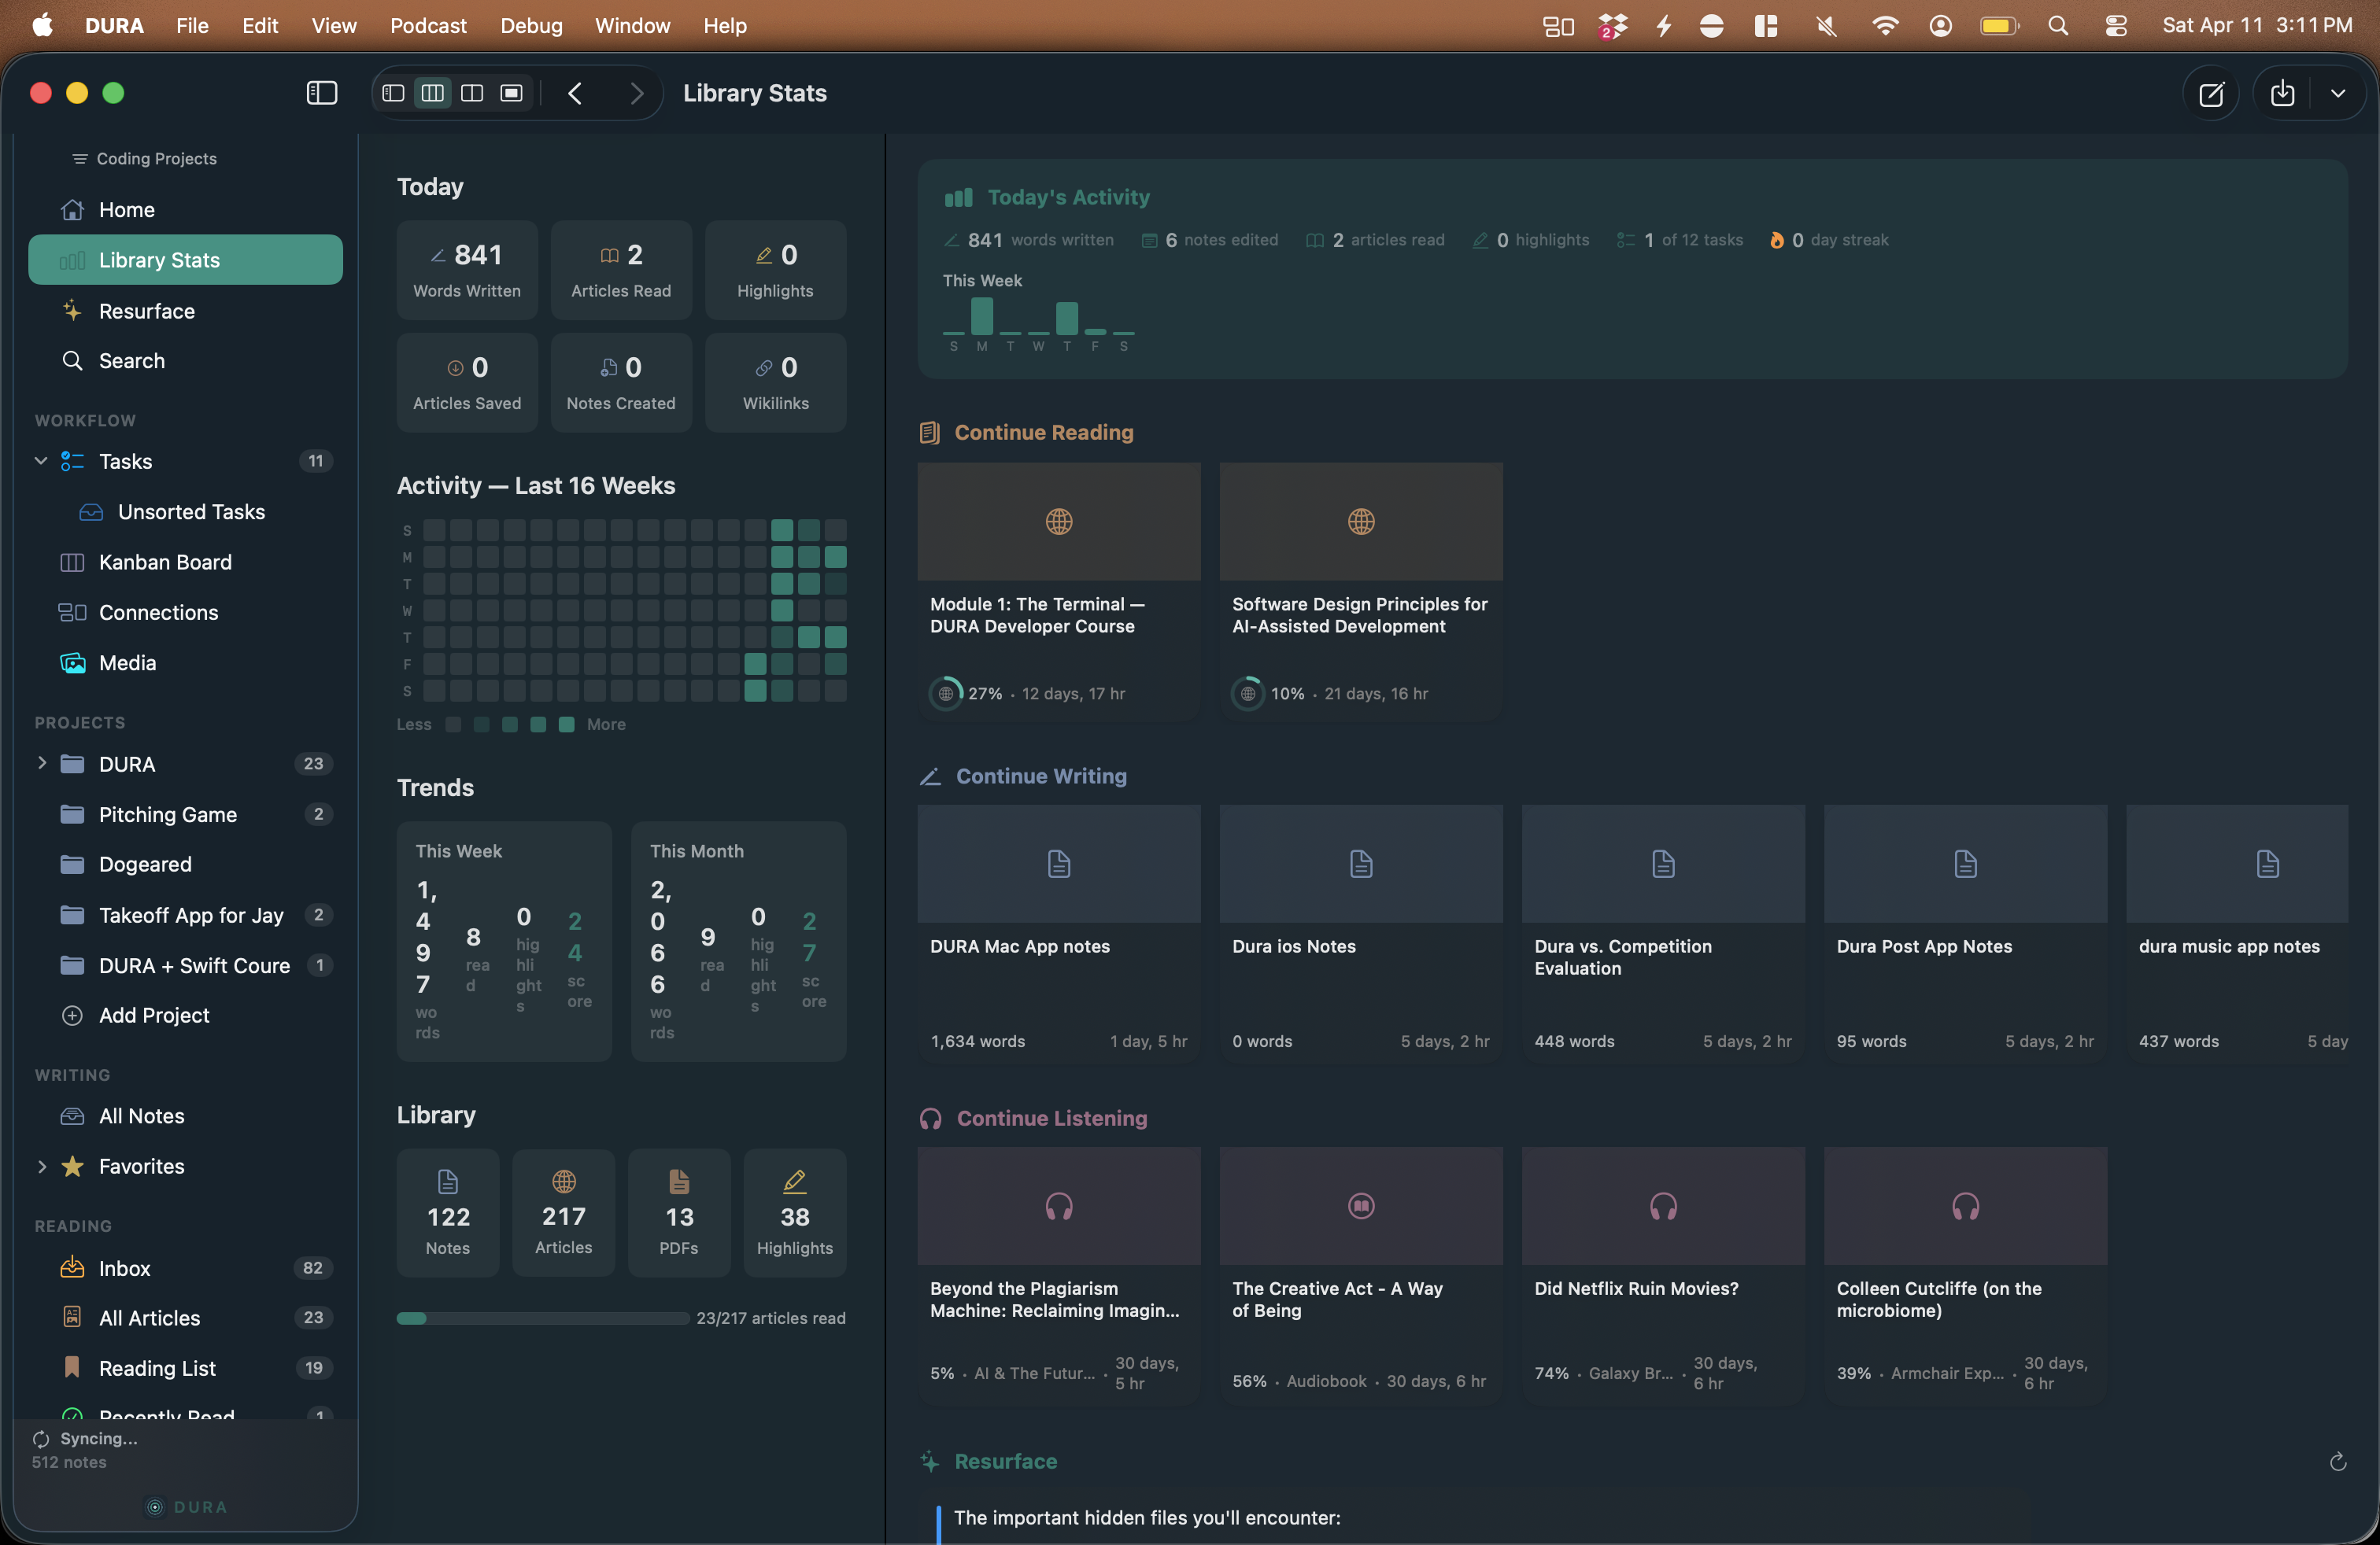Open the Kanban Board
The width and height of the screenshot is (2380, 1545).
tap(185, 562)
